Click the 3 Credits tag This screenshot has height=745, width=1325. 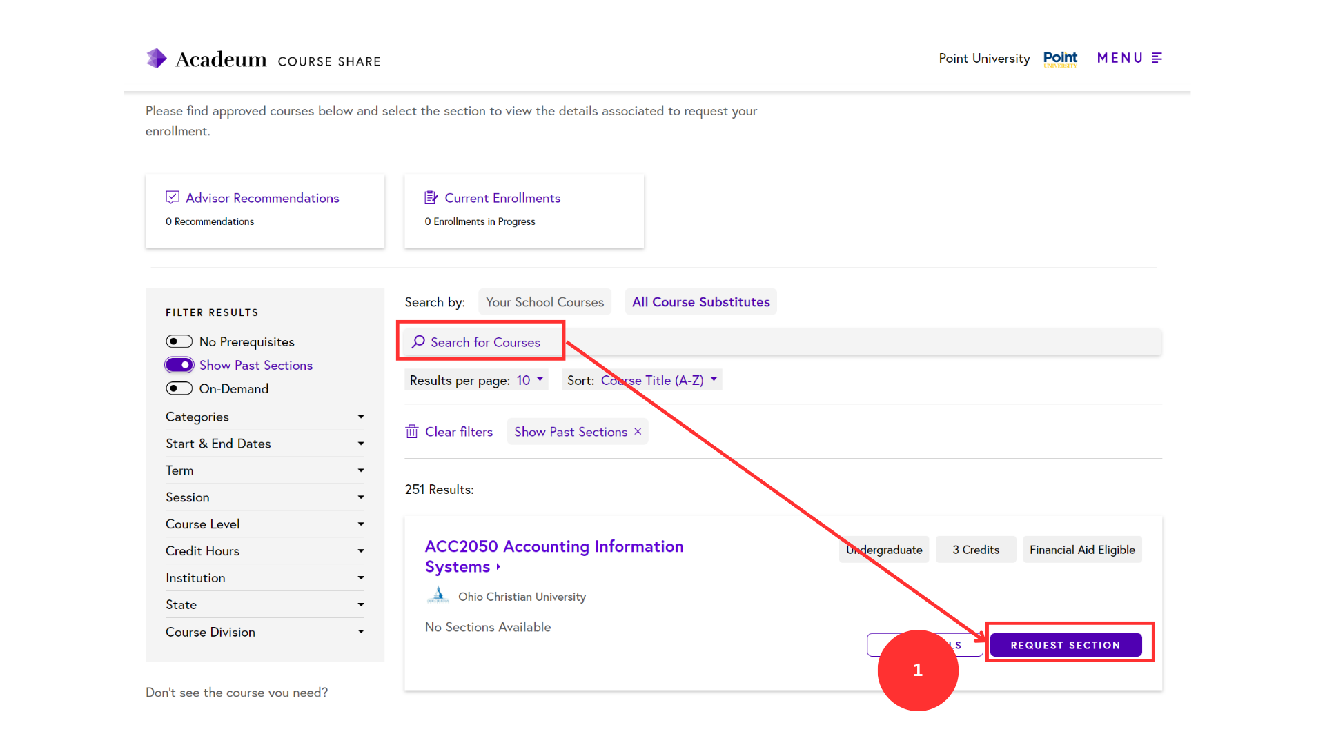click(x=976, y=550)
